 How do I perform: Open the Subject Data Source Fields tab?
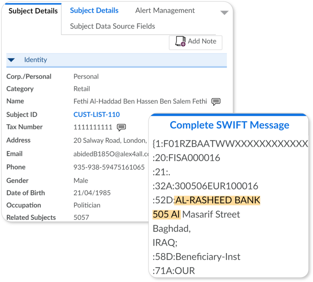[x=112, y=26]
